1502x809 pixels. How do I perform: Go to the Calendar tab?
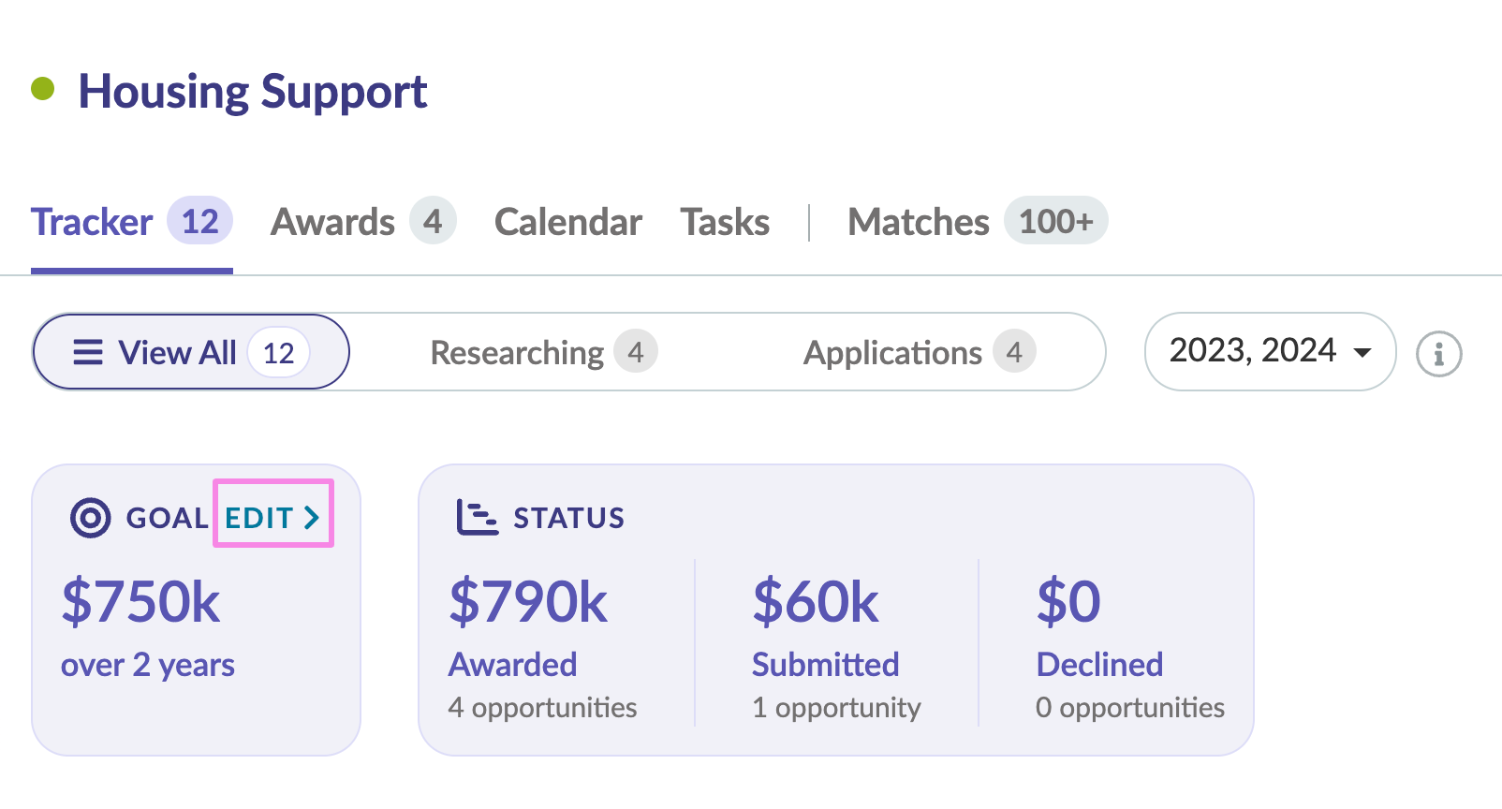567,223
